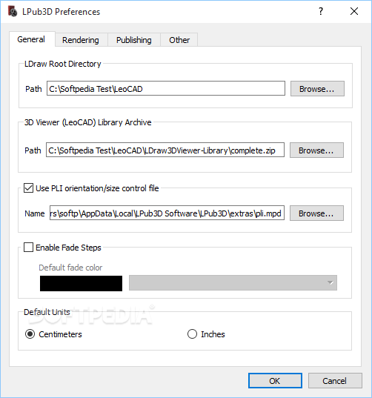Browse for 3D Viewer Library Archive
The image size is (372, 398).
coord(316,150)
